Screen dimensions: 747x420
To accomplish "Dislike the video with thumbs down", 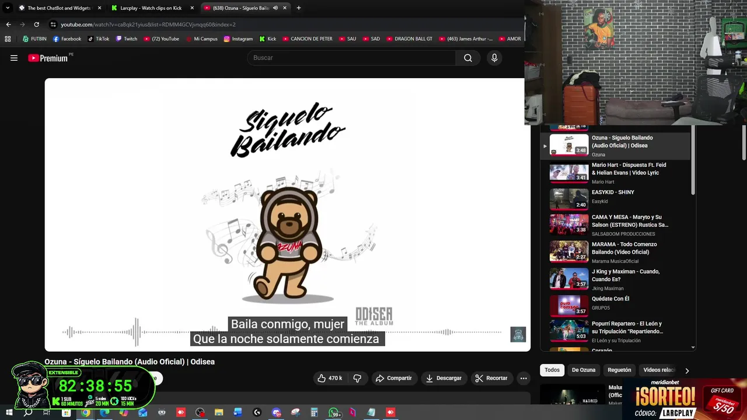I will 357,378.
